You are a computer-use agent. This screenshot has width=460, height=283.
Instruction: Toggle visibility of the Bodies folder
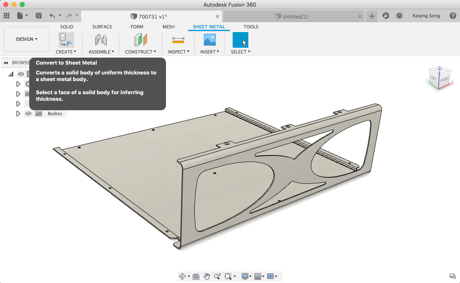point(28,114)
